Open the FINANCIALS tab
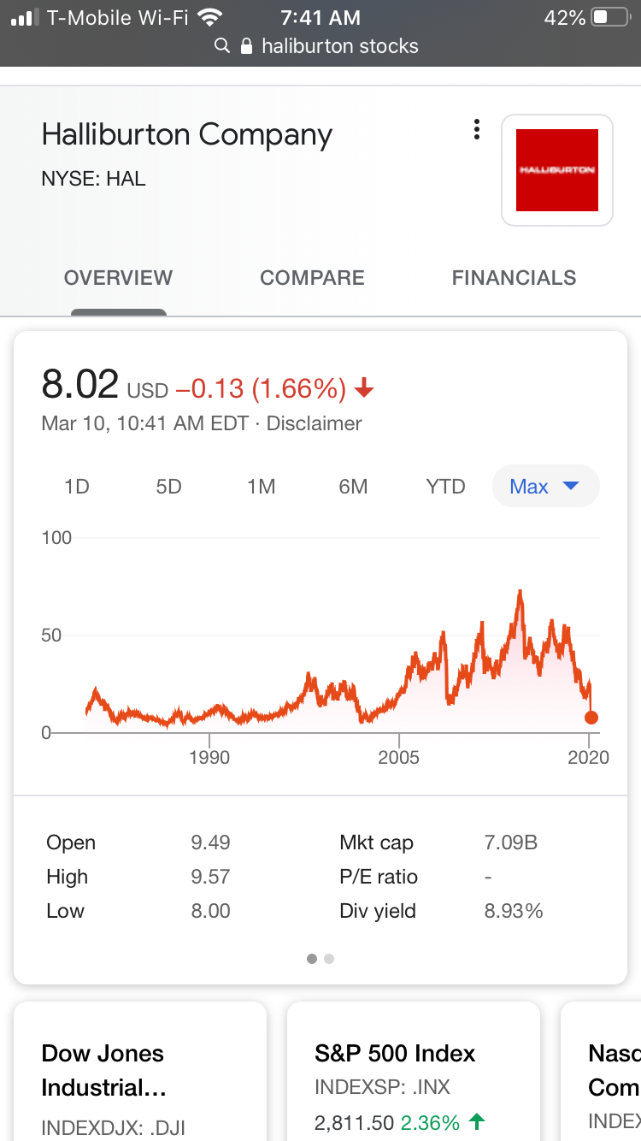The image size is (641, 1141). click(514, 278)
